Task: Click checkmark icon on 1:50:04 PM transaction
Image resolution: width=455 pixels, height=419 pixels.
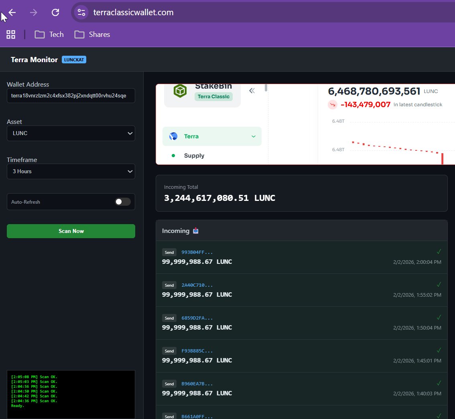Action: [x=439, y=318]
